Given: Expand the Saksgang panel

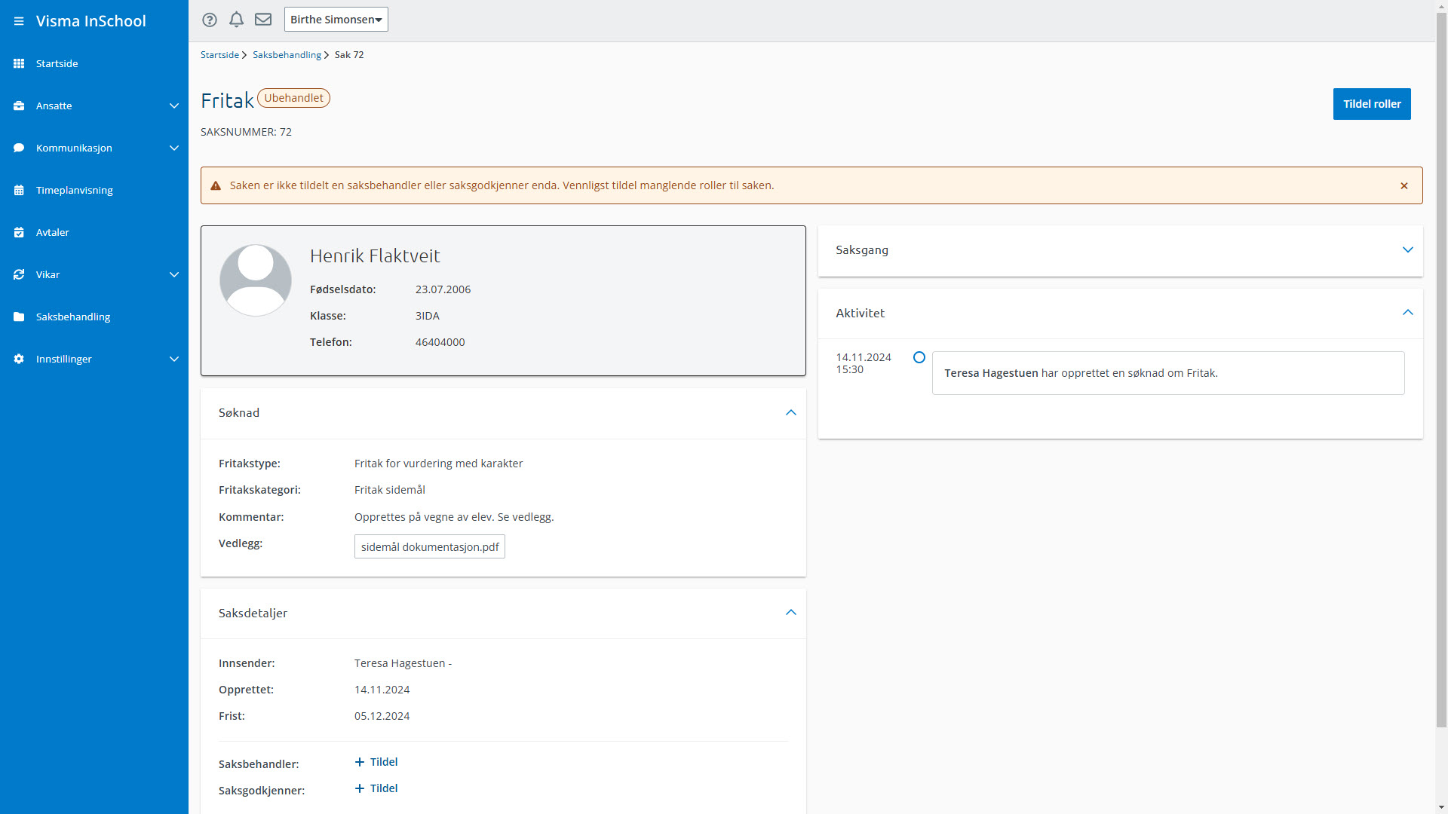Looking at the screenshot, I should 1407,249.
